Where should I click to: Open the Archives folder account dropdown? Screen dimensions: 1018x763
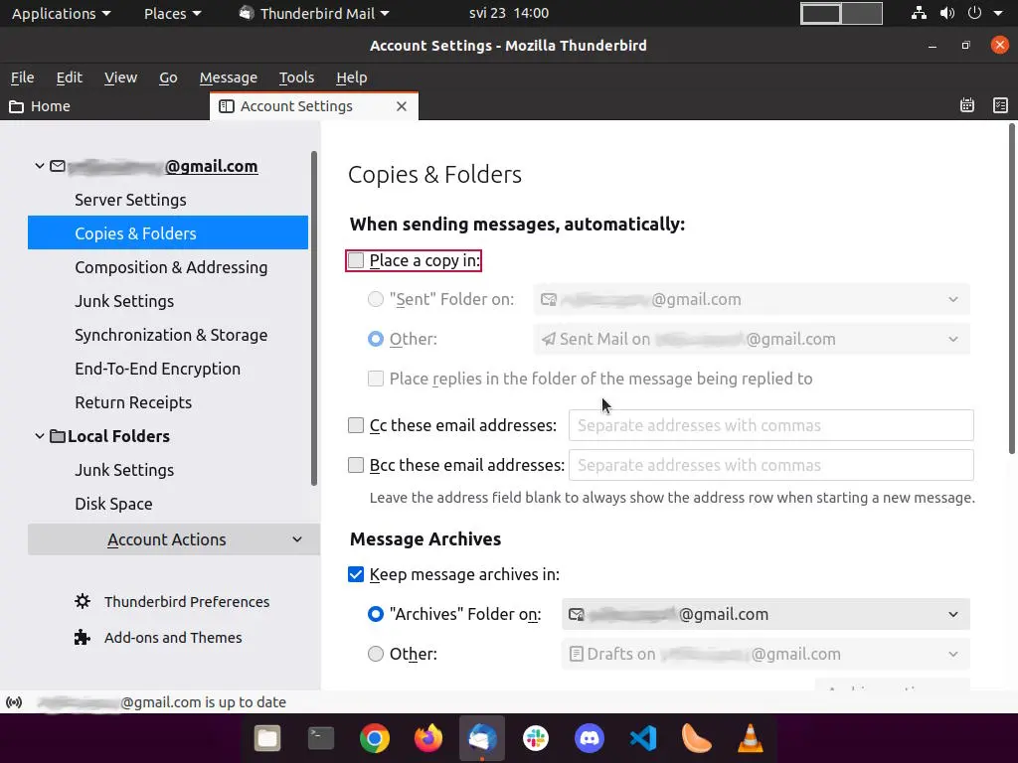point(766,614)
